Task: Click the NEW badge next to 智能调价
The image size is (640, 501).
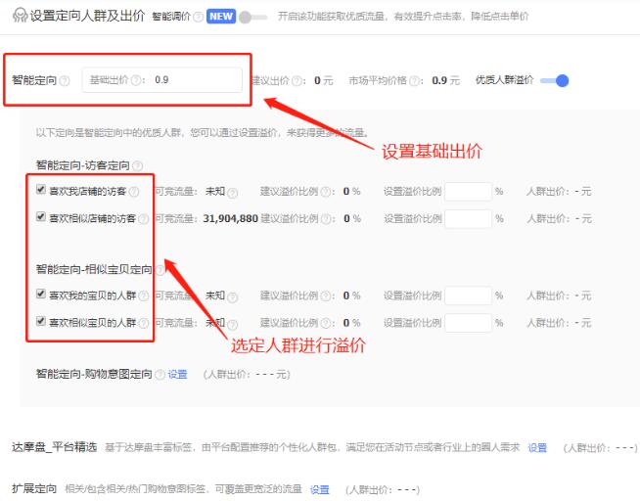Action: tap(221, 17)
